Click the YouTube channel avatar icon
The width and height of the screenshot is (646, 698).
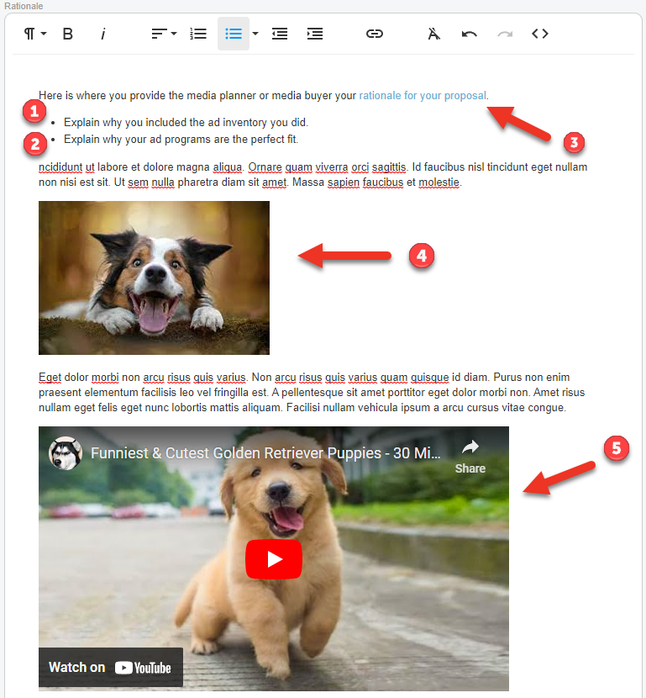coord(65,453)
